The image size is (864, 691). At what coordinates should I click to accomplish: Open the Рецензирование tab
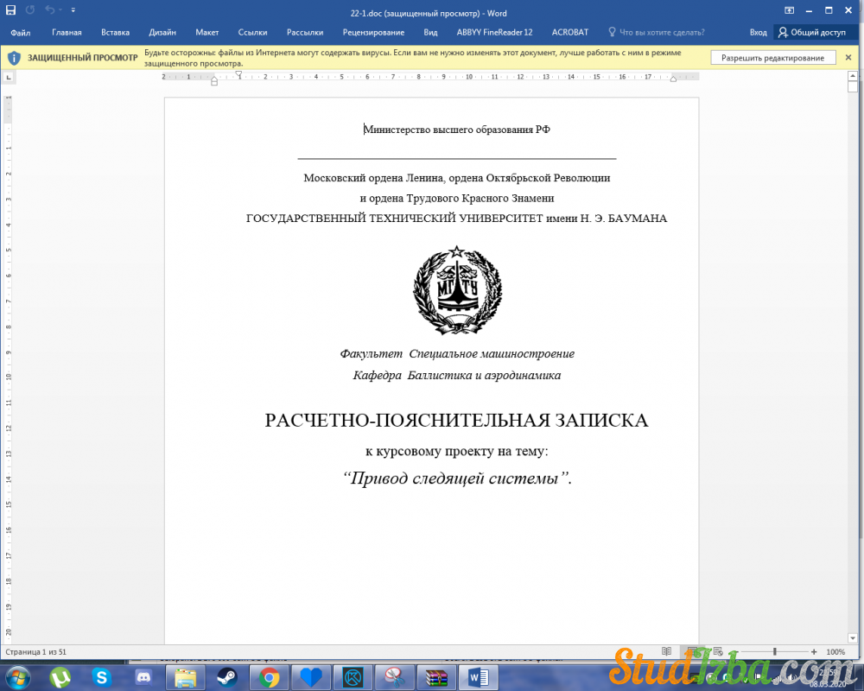tap(373, 33)
